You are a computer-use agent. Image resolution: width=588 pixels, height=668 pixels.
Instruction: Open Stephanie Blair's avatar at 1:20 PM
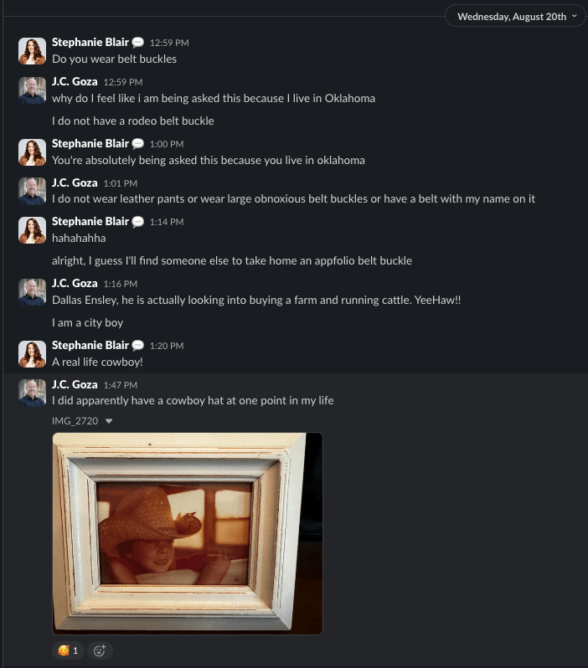(32, 353)
